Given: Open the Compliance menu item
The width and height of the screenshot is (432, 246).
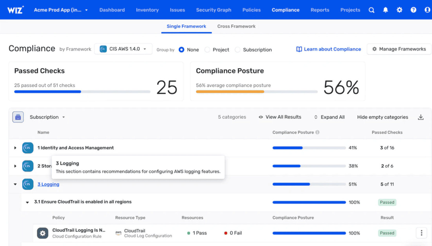Looking at the screenshot, I should tap(286, 10).
